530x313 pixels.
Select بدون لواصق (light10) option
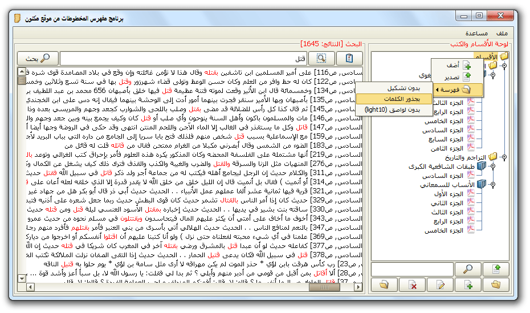pyautogui.click(x=394, y=109)
